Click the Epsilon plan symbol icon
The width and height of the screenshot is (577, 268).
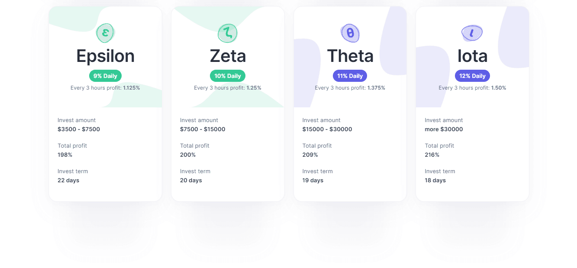(105, 33)
